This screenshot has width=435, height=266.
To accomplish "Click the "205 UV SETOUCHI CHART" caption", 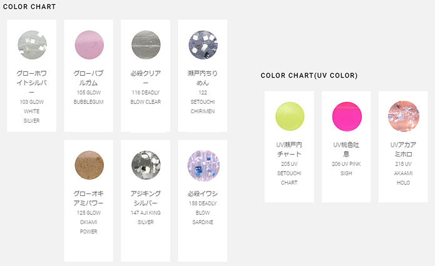I will [x=289, y=173].
